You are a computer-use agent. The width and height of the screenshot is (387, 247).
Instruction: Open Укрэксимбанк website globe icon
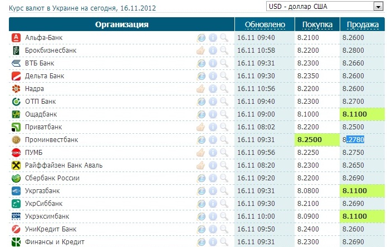click(201, 216)
